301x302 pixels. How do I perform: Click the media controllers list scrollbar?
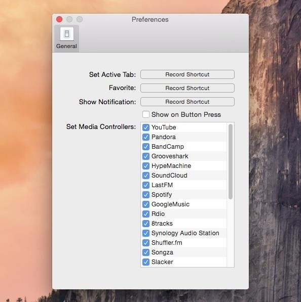point(231,161)
